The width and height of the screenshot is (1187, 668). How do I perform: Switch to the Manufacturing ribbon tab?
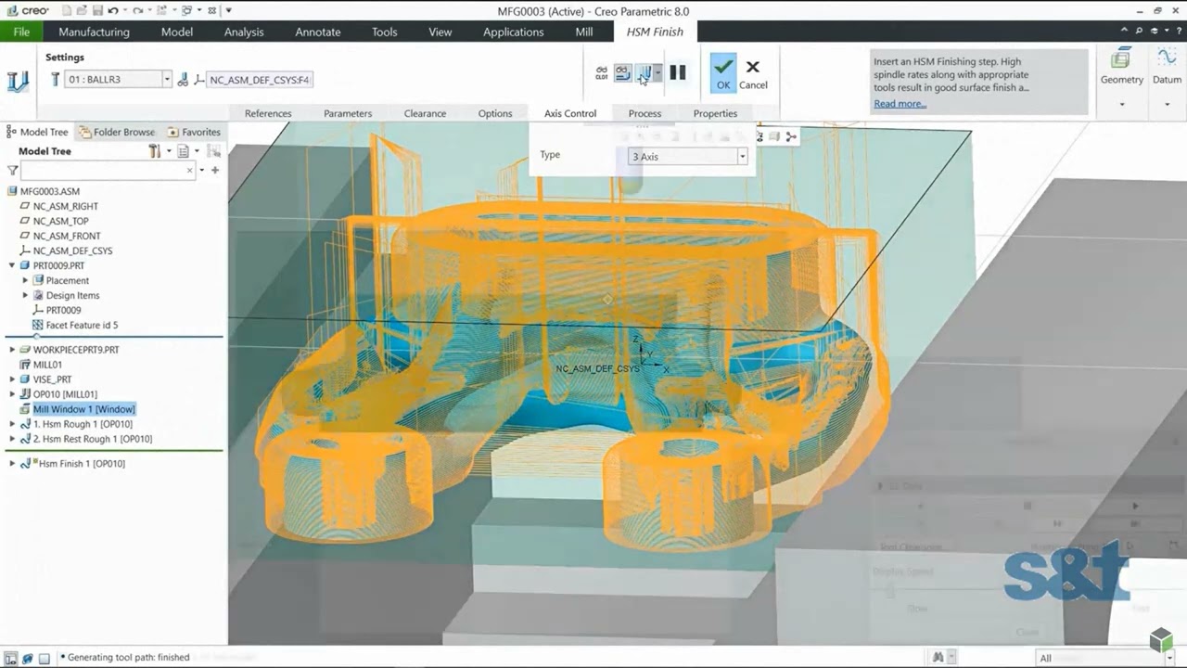[x=94, y=32]
